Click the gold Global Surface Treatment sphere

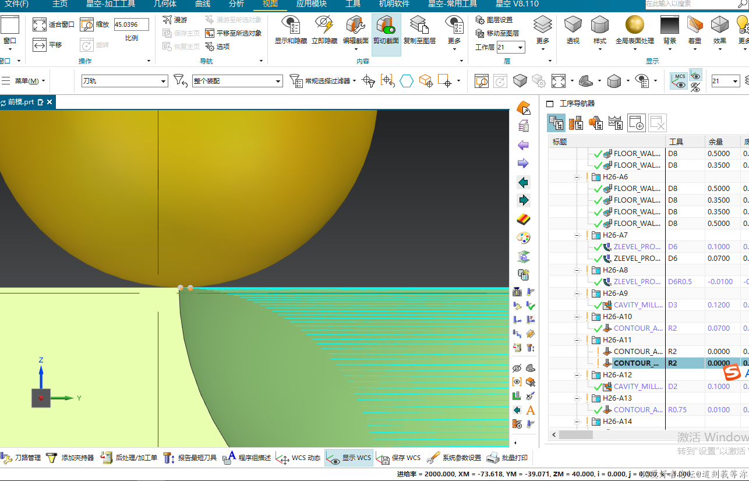pos(635,25)
